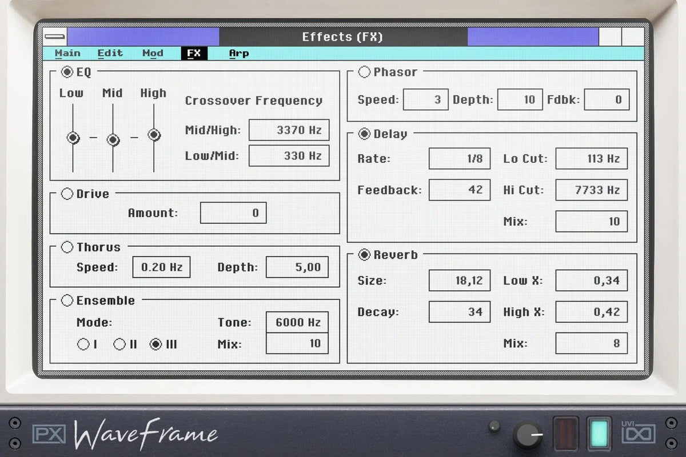This screenshot has width=686, height=457.
Task: Switch to the Arp tab
Action: click(x=239, y=53)
